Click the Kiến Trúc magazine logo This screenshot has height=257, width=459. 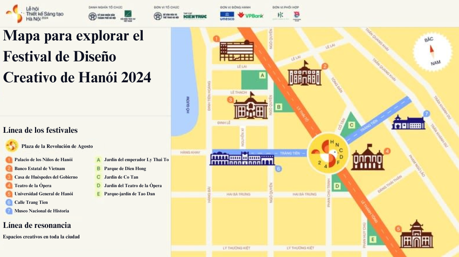point(195,16)
